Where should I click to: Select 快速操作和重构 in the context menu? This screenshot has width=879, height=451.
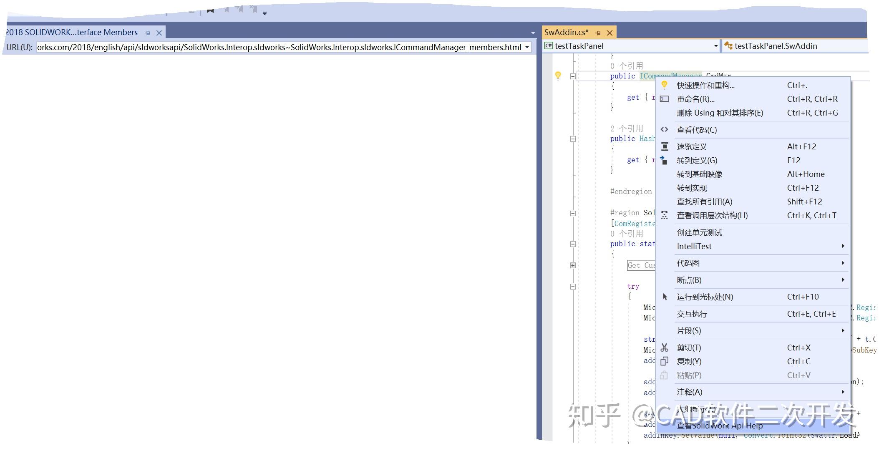pos(753,85)
